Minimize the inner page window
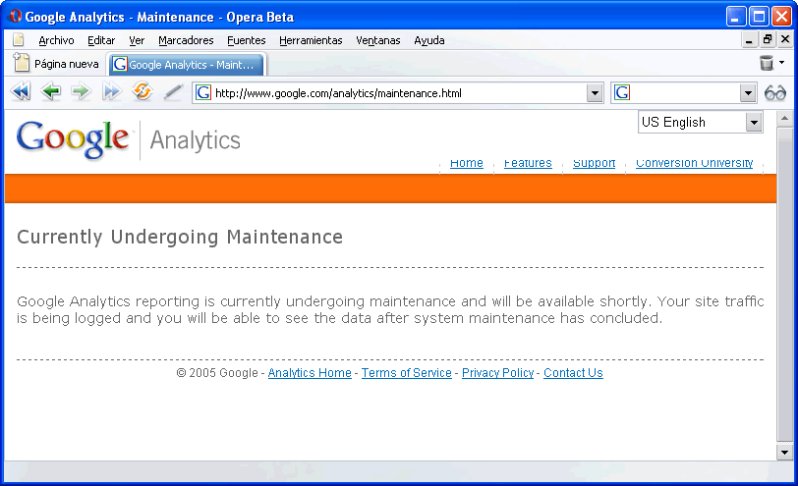The width and height of the screenshot is (798, 486). pos(748,39)
